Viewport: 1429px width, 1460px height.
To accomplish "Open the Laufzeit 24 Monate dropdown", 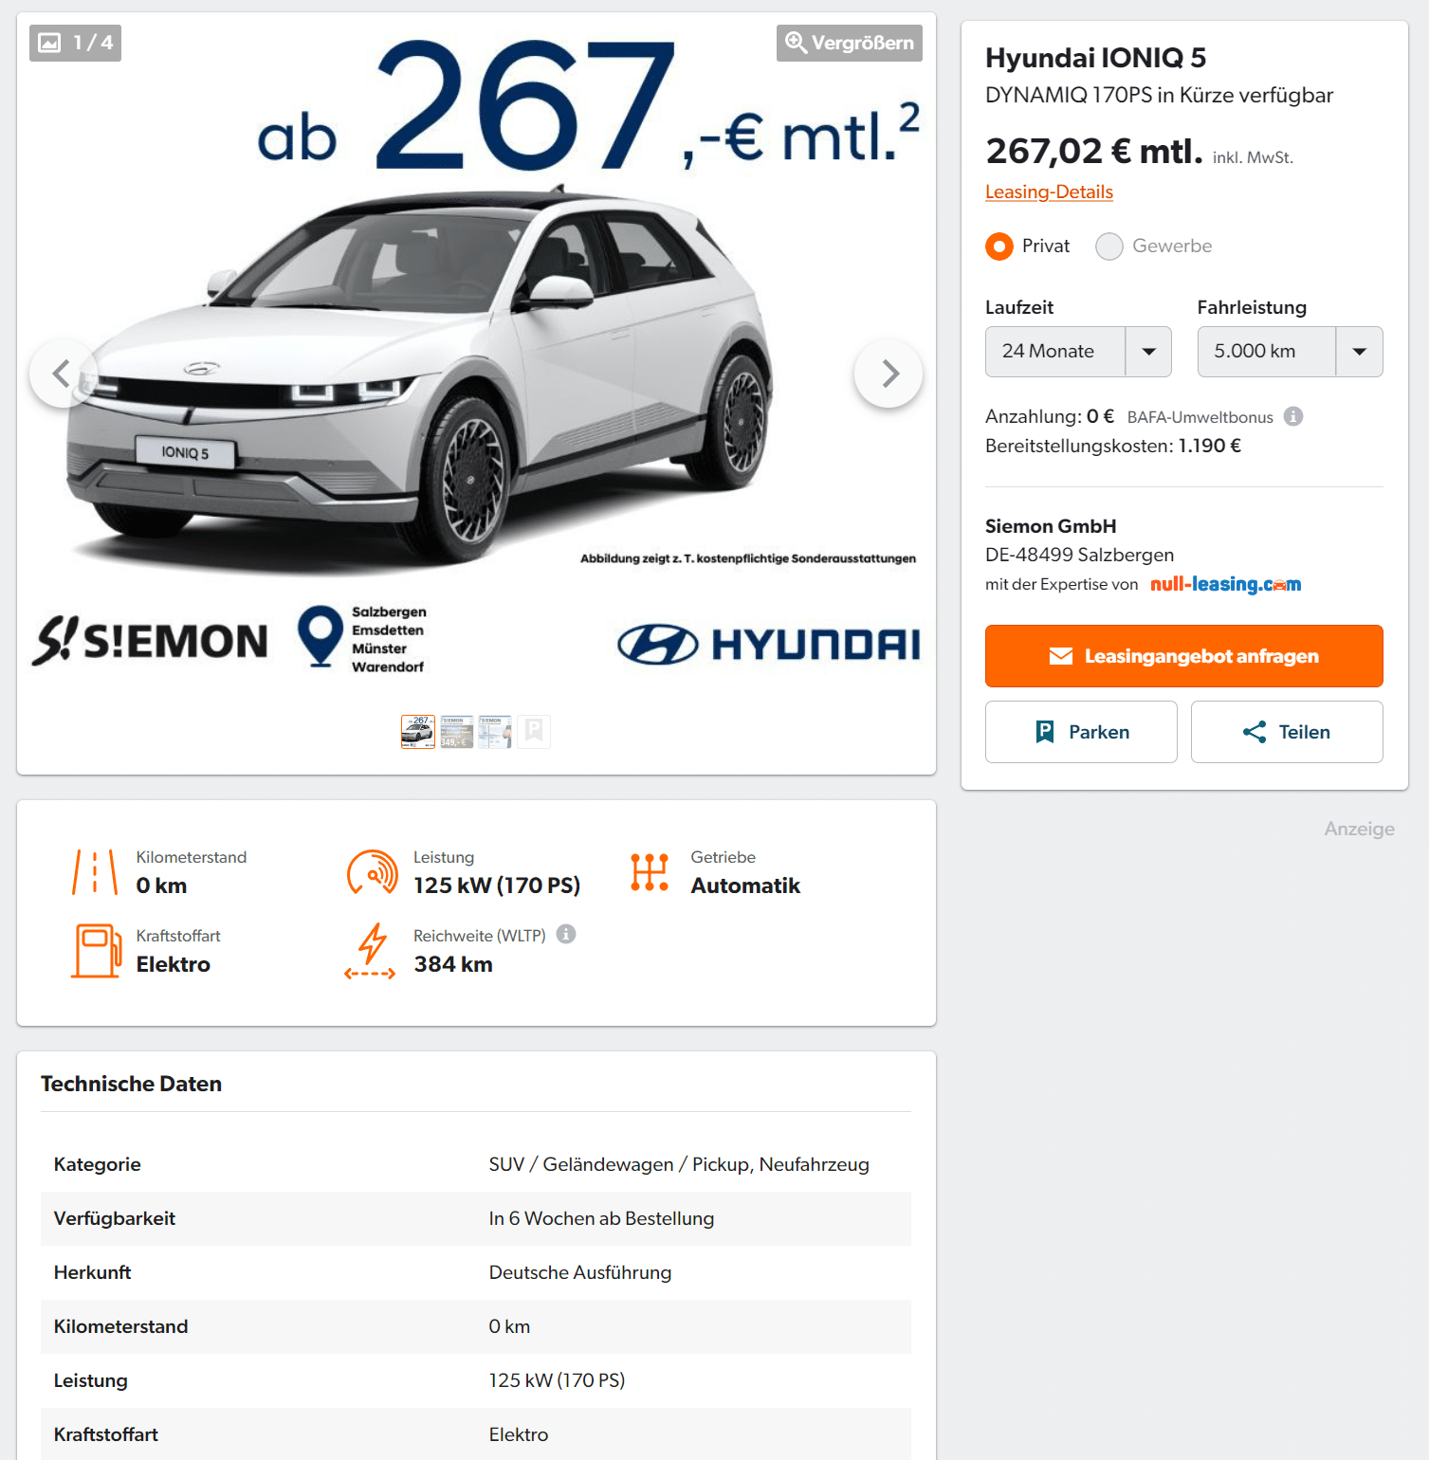I will click(1078, 352).
